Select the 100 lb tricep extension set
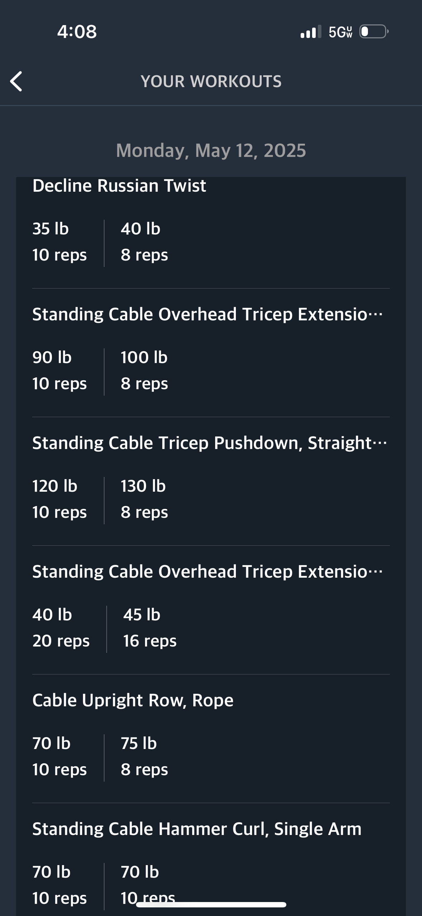 [144, 371]
